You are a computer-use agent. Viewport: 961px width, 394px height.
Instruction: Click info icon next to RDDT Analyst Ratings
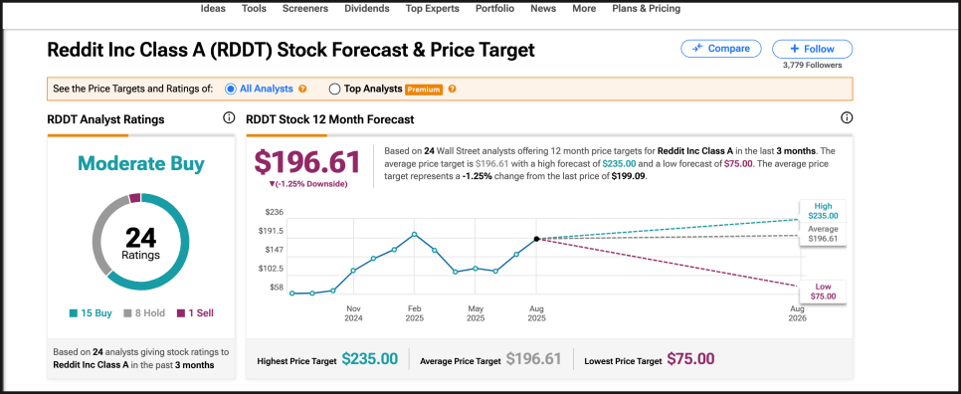(x=229, y=117)
